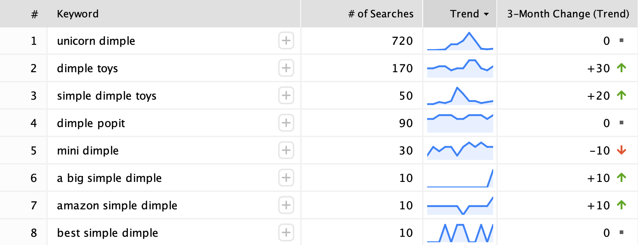
Task: Sort by 3-Month Change (Trend) header
Action: coord(567,14)
